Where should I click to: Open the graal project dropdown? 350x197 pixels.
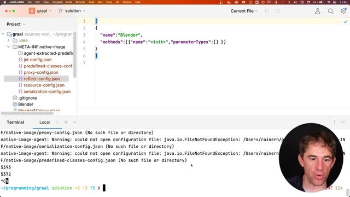point(44,11)
